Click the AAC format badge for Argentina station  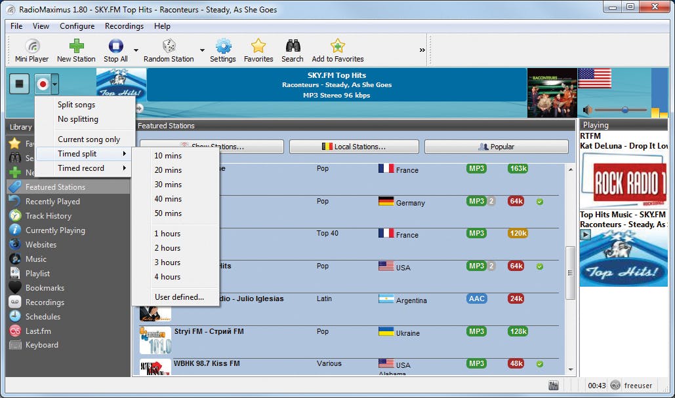coord(476,298)
